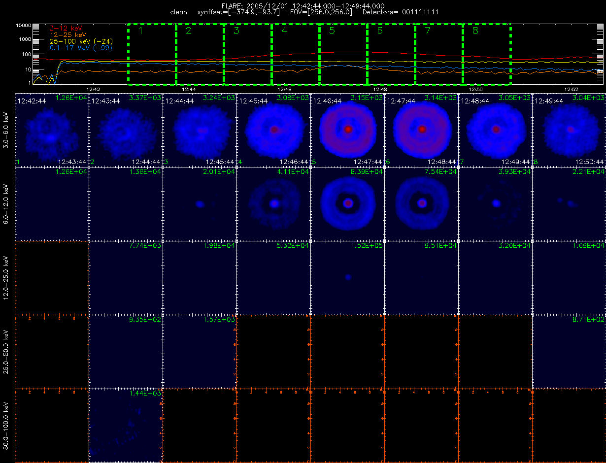
Task: Click the 1.98E+04 peak value label
Action: pyautogui.click(x=219, y=246)
